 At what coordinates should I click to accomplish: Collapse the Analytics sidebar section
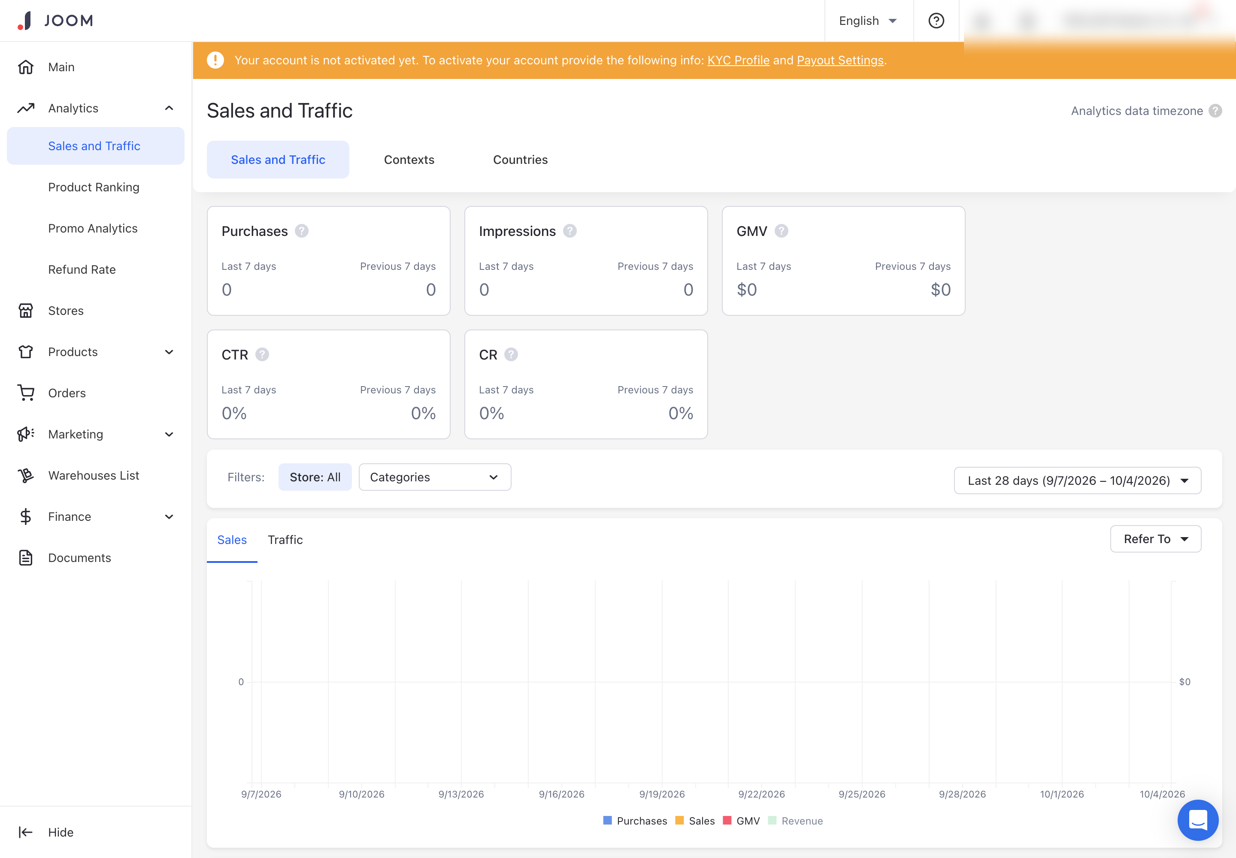coord(169,108)
